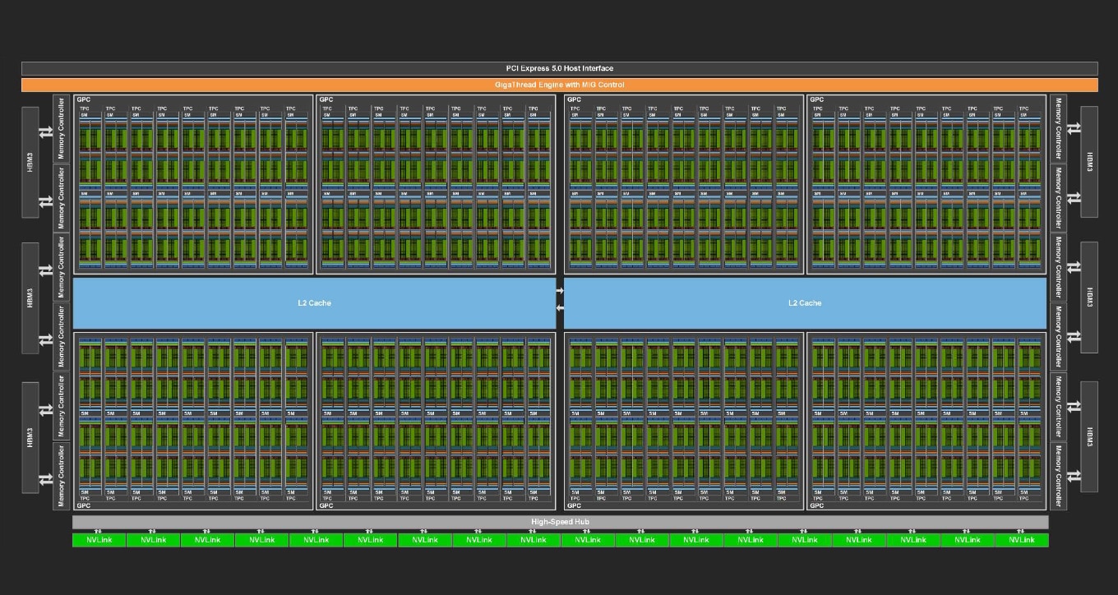Click the left L2 Cache block
Image resolution: width=1118 pixels, height=595 pixels.
coord(314,303)
